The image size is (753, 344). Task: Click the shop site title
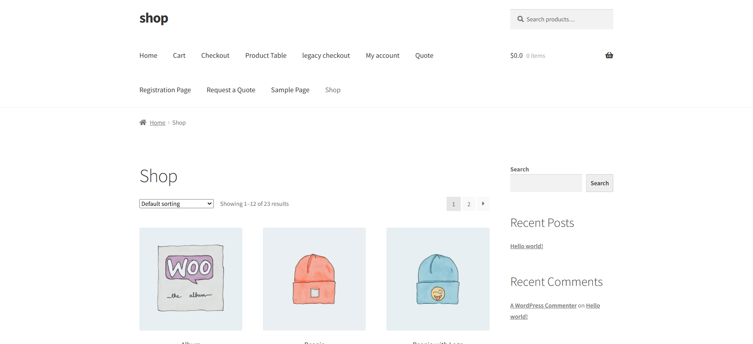(x=154, y=18)
